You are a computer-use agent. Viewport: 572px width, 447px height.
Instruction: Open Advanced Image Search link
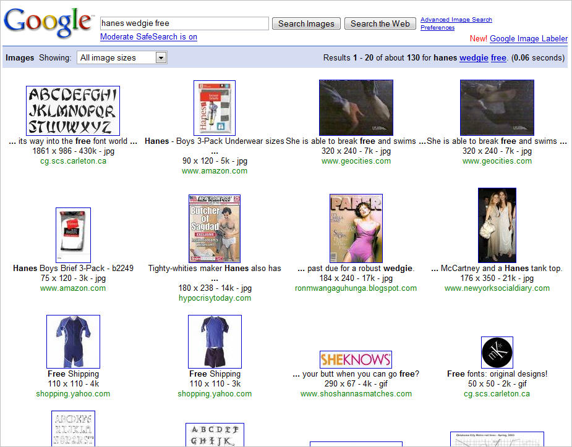click(x=456, y=20)
